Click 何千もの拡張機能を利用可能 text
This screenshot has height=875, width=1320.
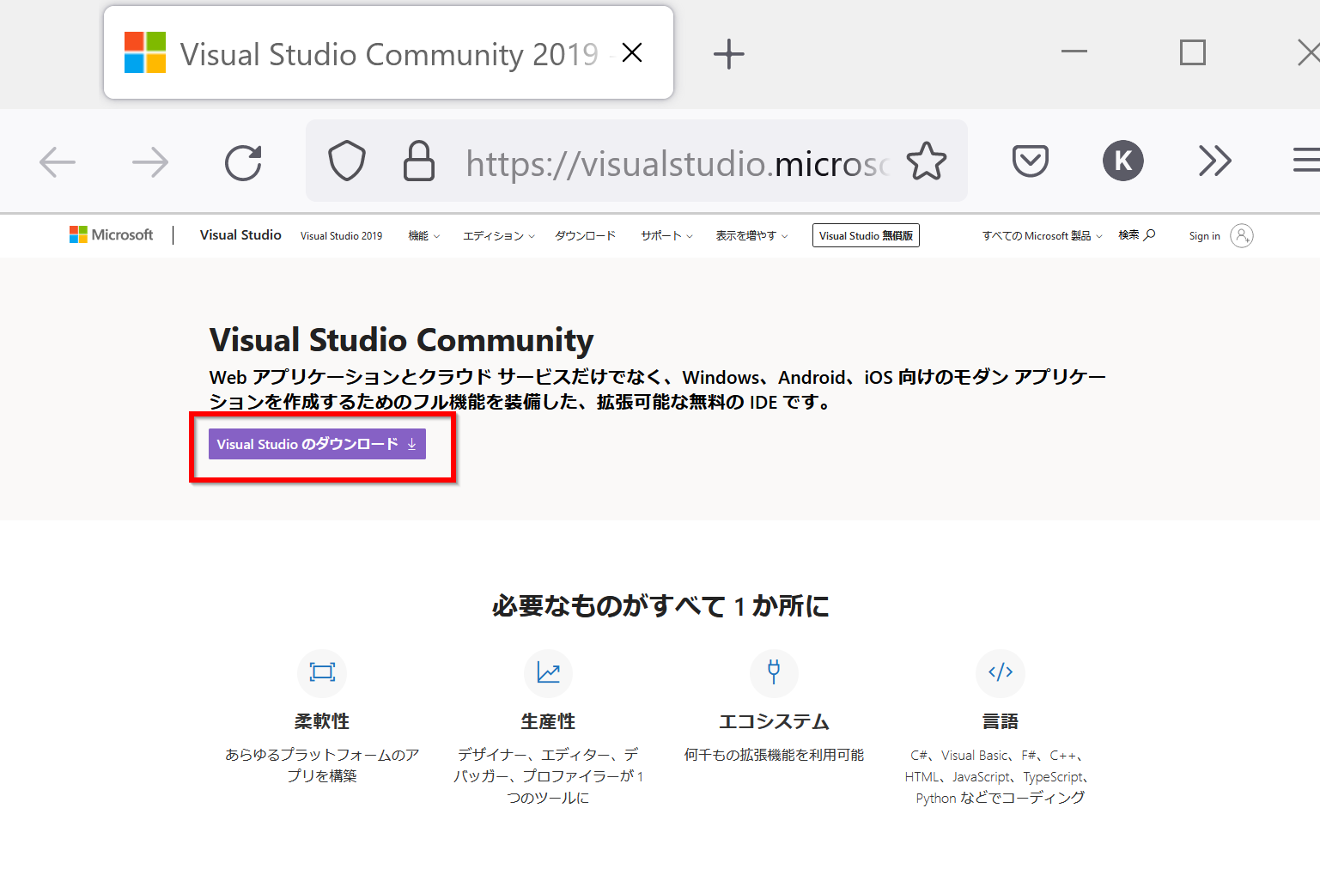point(774,755)
